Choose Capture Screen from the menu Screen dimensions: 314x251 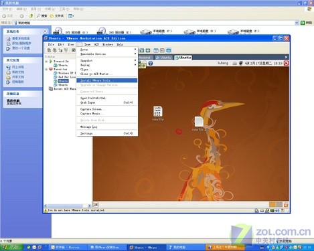(x=106, y=109)
